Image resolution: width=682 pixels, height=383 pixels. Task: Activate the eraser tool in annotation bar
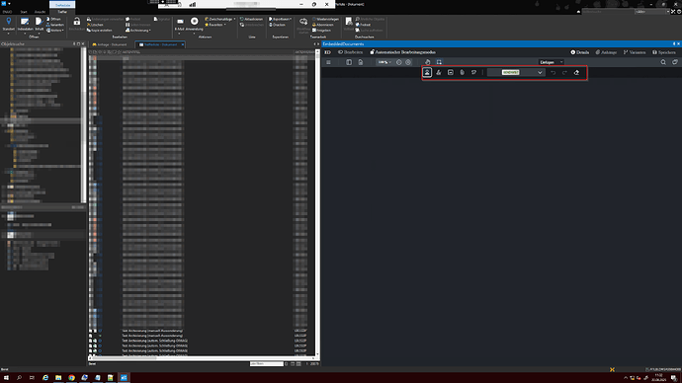point(577,72)
